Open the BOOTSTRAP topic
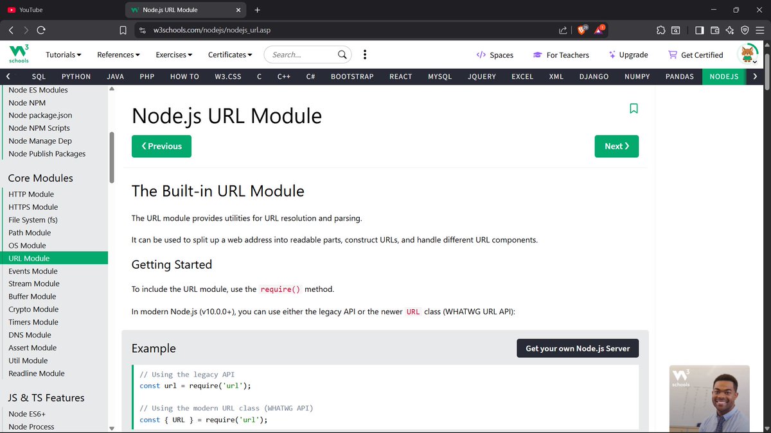771x433 pixels. (x=352, y=76)
